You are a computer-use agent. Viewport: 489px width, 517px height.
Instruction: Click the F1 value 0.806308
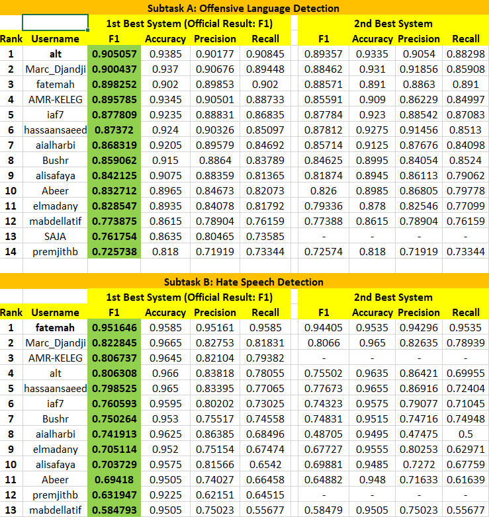pyautogui.click(x=114, y=373)
